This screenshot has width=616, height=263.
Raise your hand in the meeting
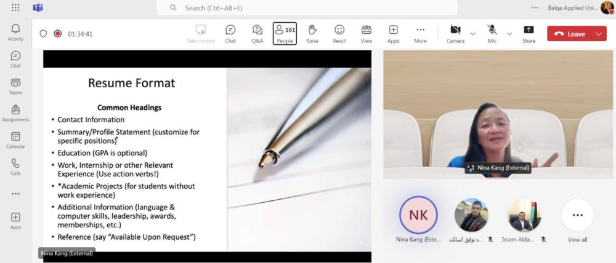[312, 33]
